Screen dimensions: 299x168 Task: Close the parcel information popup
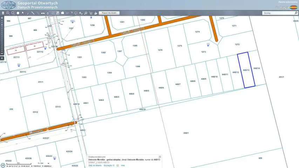(x=159, y=157)
